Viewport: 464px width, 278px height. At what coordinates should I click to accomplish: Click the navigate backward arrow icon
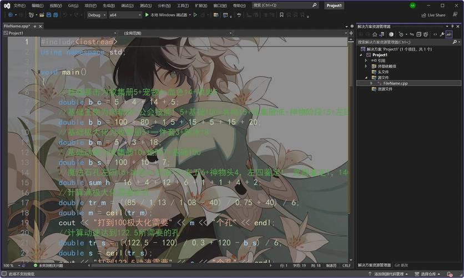(11, 15)
